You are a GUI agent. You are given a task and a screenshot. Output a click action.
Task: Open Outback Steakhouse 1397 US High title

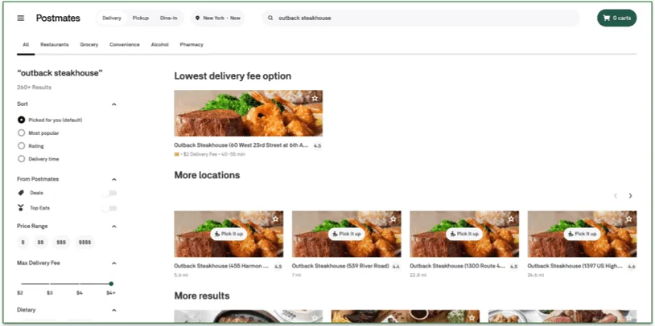coord(575,266)
